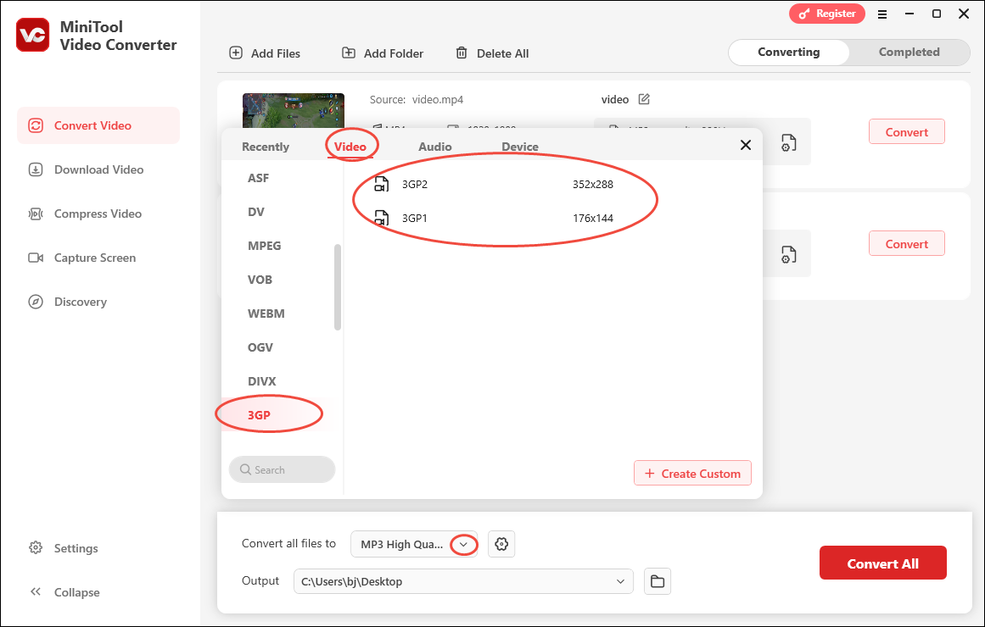Select the Video tab in format popup
This screenshot has height=627, width=985.
(x=350, y=147)
